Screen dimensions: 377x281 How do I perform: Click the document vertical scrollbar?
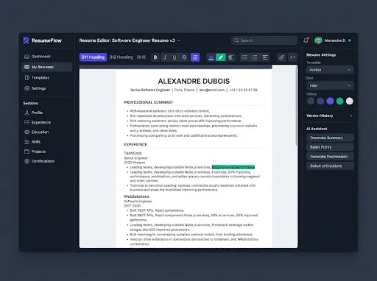[297, 105]
